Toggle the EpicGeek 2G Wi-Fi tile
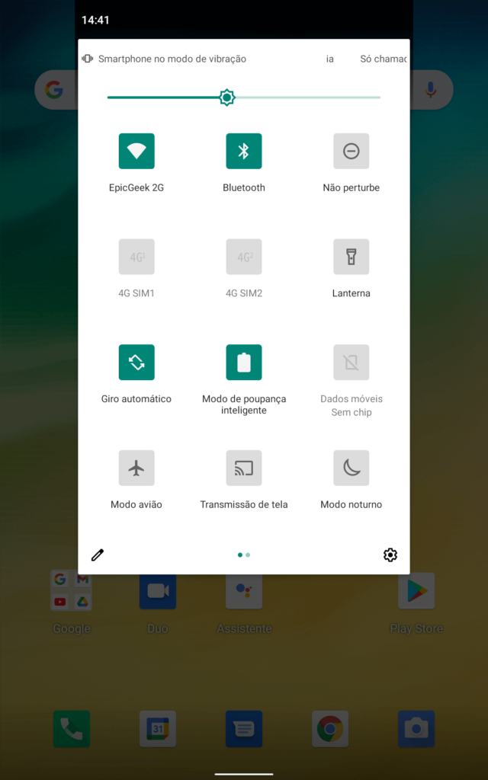 136,151
